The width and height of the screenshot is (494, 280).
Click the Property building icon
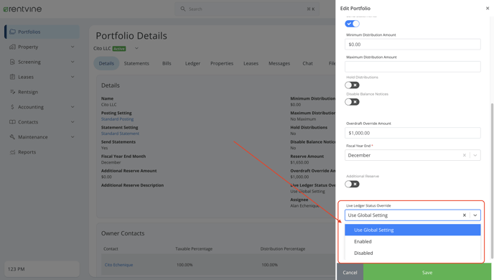point(13,47)
